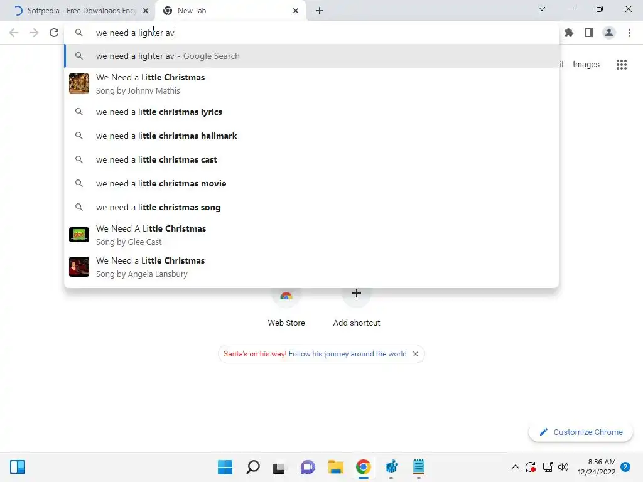Image resolution: width=643 pixels, height=482 pixels.
Task: Click the Angela Lansbury album thumbnail
Action: 79,267
